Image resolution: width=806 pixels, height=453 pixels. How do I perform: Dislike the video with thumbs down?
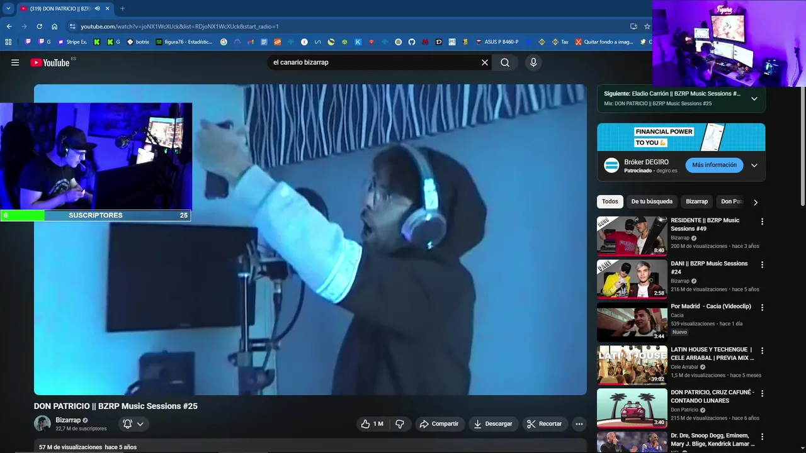399,424
